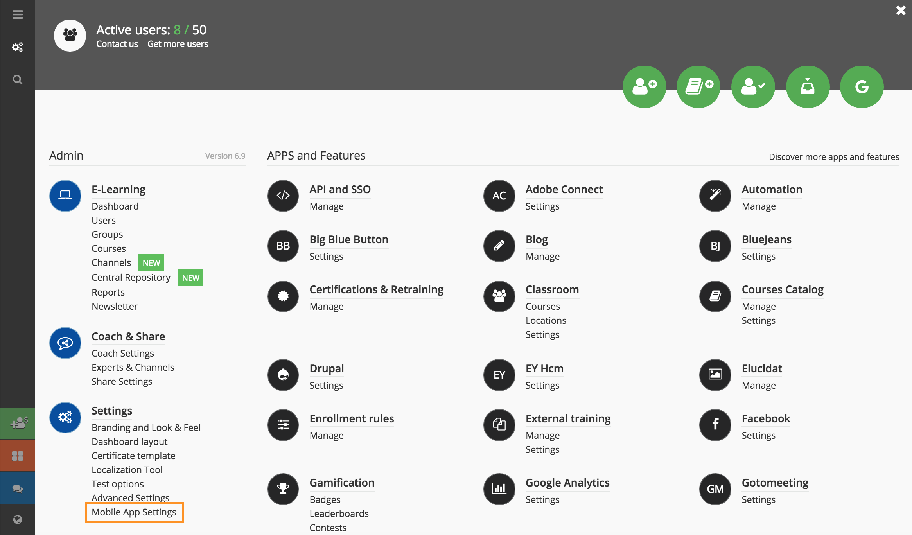Close the admin menu overlay
Screen dimensions: 912x535
point(901,11)
